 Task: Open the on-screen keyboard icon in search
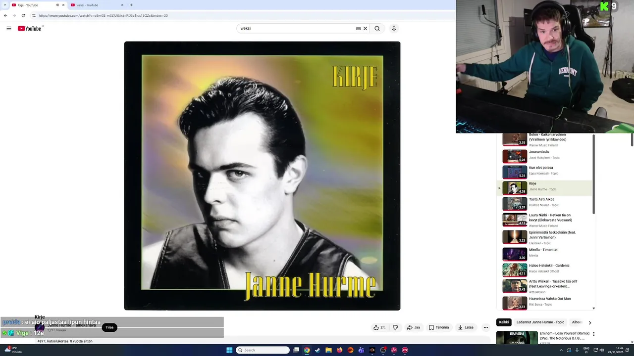point(359,29)
